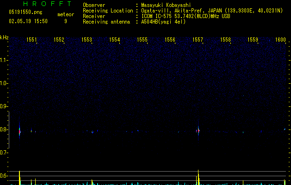Click the 'Receiving Location' label
The image size is (291, 185).
pos(108,11)
